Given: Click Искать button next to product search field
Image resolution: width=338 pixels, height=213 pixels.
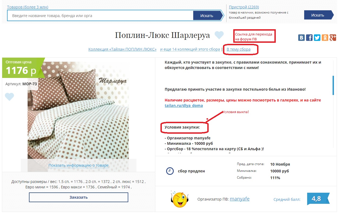Looking at the screenshot, I should tap(207, 15).
